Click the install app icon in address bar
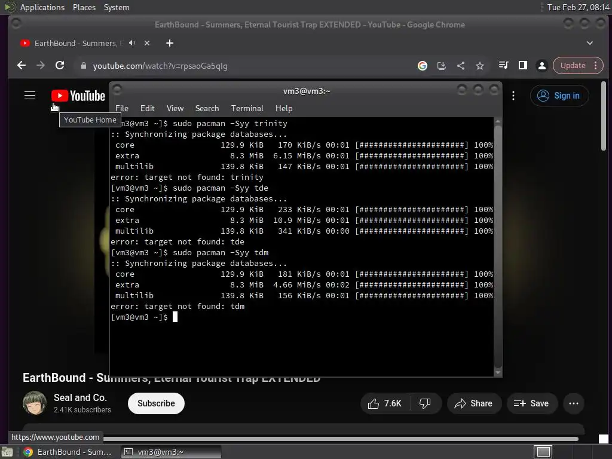The width and height of the screenshot is (612, 459). (x=442, y=66)
